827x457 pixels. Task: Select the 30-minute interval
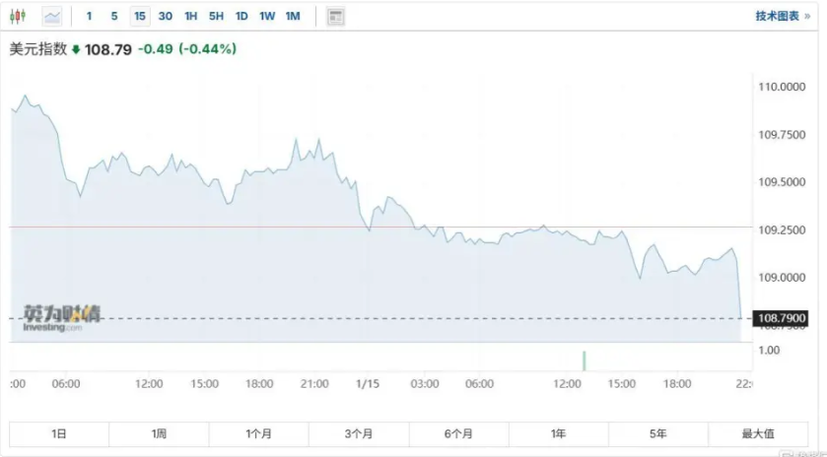point(165,17)
